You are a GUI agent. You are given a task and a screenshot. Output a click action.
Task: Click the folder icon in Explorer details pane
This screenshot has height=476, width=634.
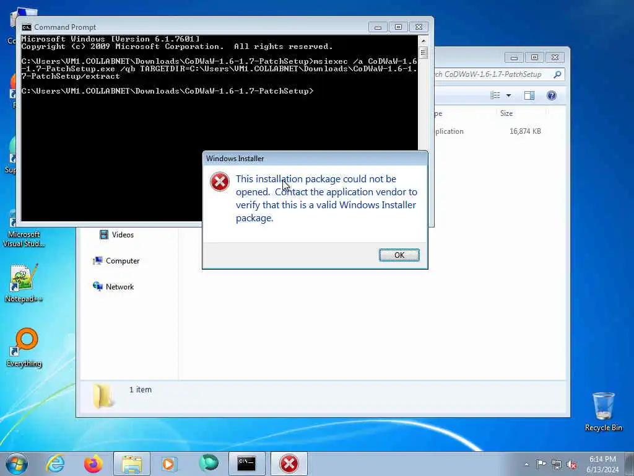(103, 395)
